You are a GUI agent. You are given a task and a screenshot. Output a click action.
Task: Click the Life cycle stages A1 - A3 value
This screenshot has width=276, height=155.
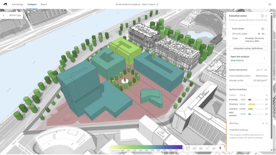click(261, 34)
